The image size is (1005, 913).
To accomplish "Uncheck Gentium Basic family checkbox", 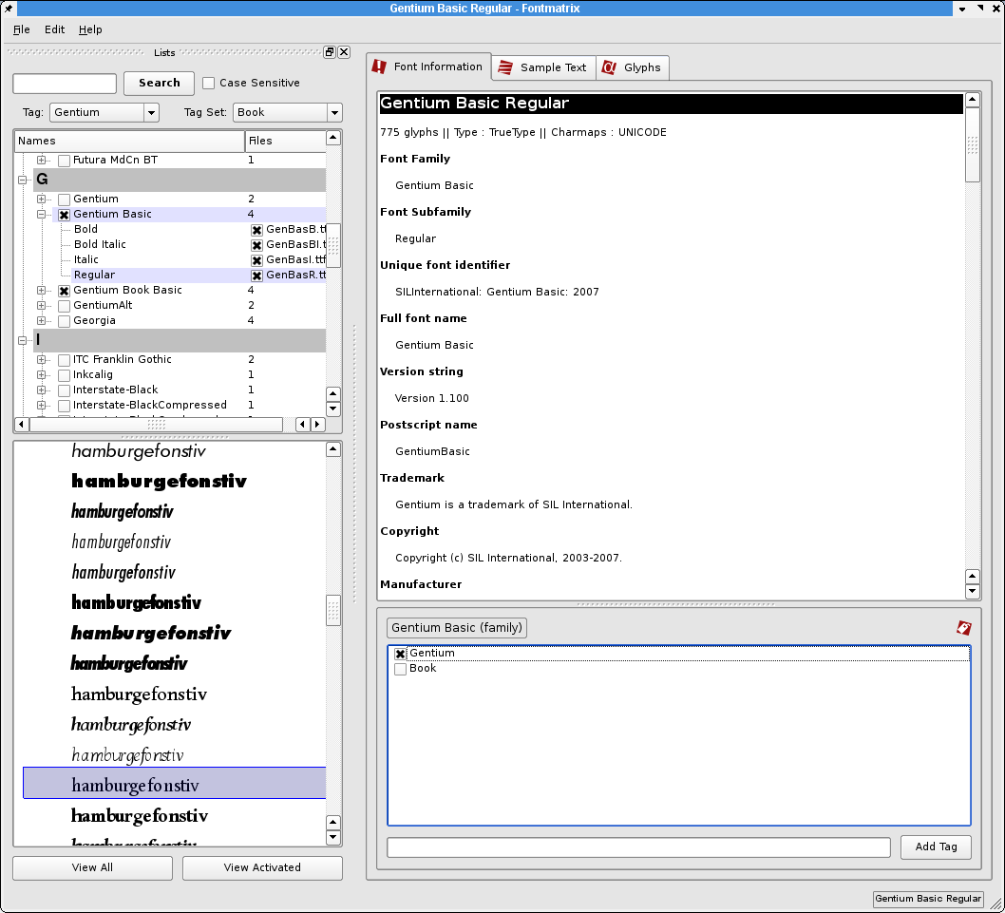I will click(x=64, y=215).
